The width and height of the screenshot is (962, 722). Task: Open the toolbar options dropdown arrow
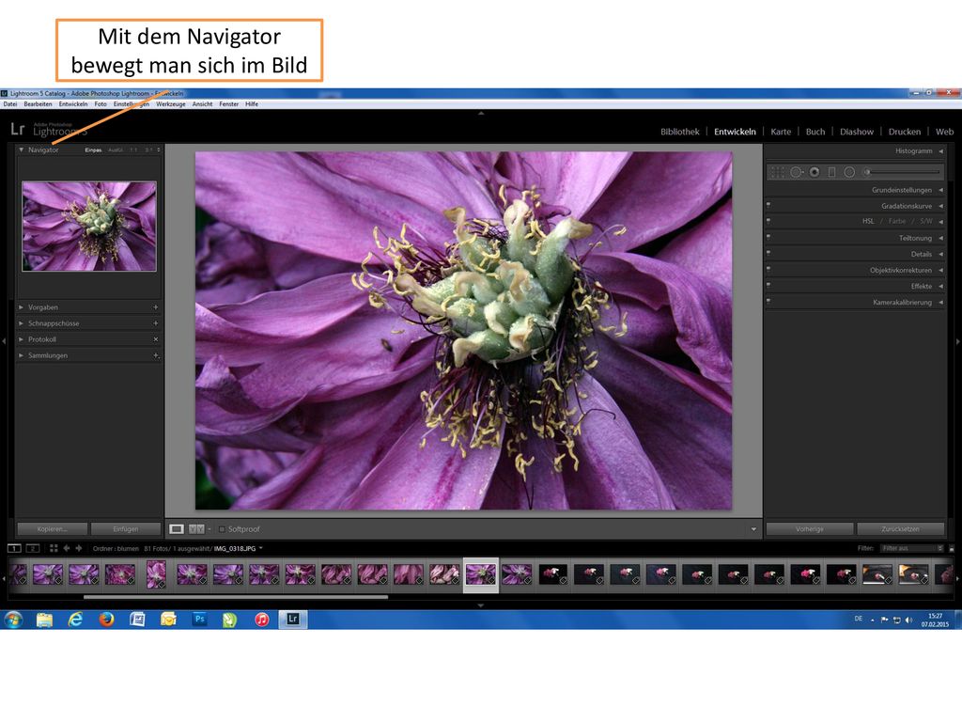pos(753,528)
